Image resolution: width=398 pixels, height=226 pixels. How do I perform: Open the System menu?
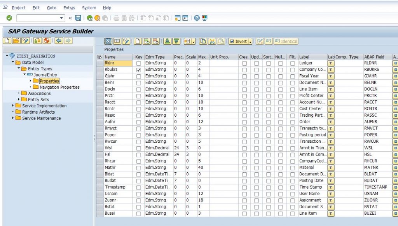(x=89, y=8)
